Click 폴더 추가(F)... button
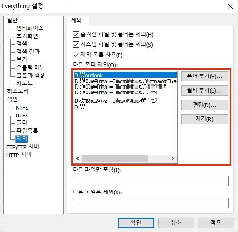This screenshot has height=232, width=238. click(x=204, y=76)
